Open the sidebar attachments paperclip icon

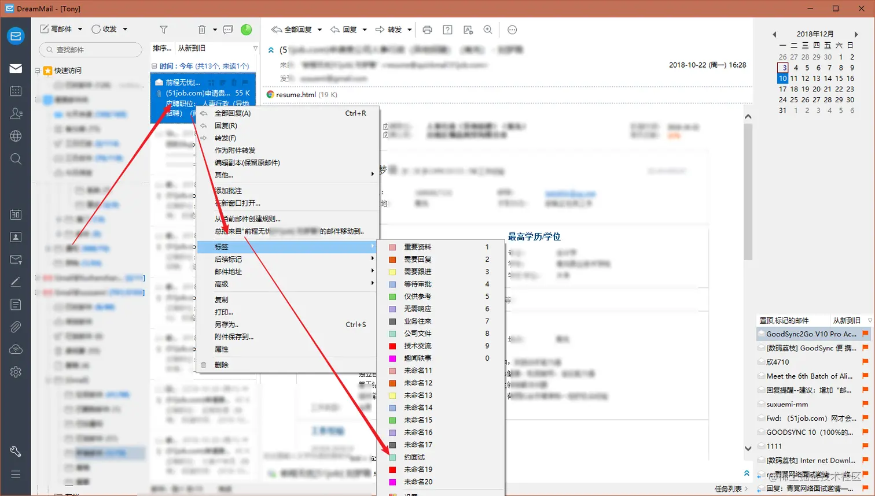pyautogui.click(x=16, y=327)
